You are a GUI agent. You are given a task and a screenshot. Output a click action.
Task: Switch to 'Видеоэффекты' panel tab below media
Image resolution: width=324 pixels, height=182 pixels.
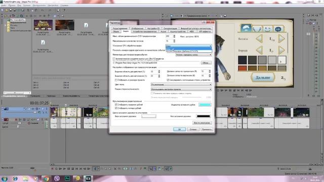tap(71, 96)
